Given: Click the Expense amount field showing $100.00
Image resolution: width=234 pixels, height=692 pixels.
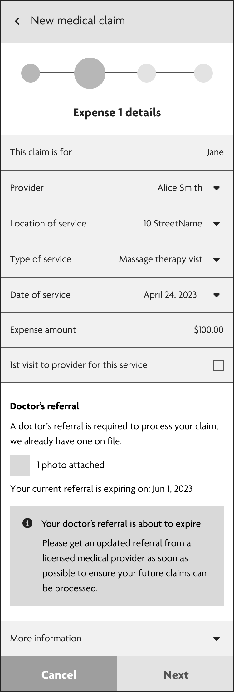Looking at the screenshot, I should coord(117,330).
